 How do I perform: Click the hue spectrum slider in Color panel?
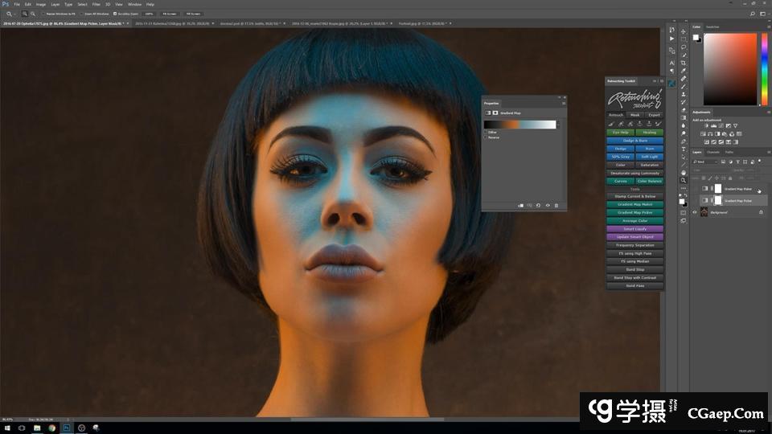click(x=764, y=70)
